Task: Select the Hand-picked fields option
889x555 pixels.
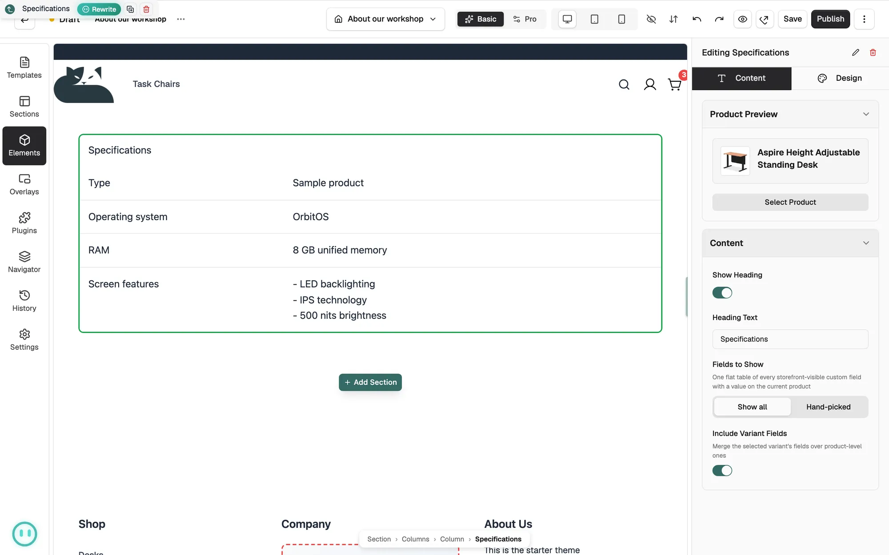Action: coord(829,407)
